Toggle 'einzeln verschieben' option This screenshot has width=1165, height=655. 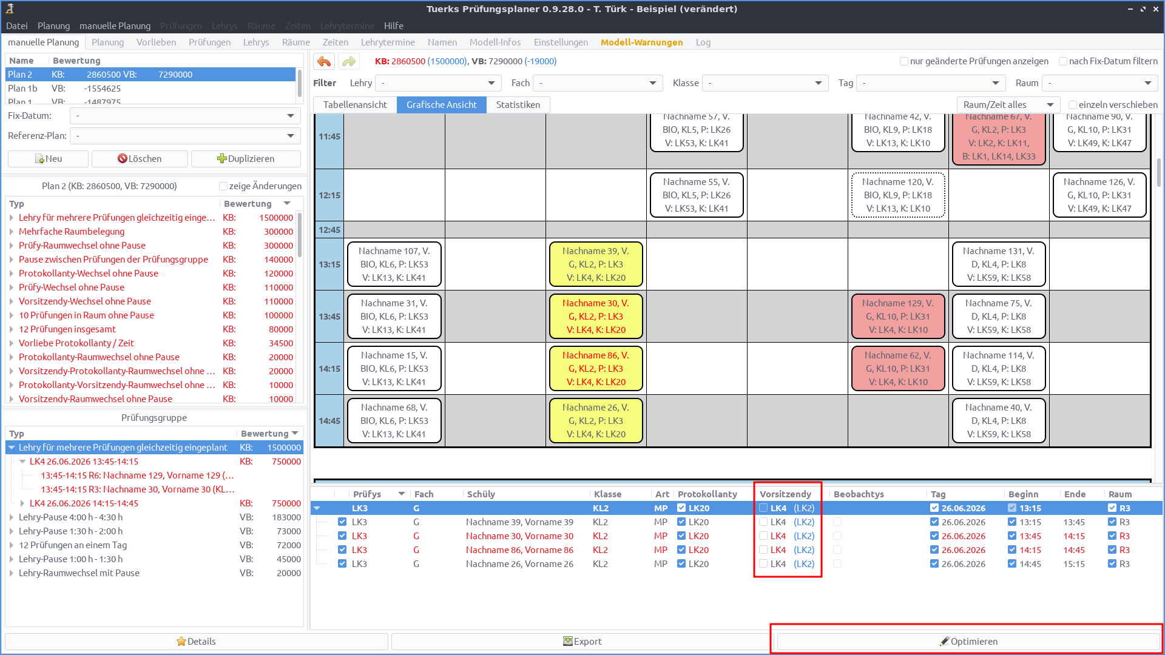1073,104
